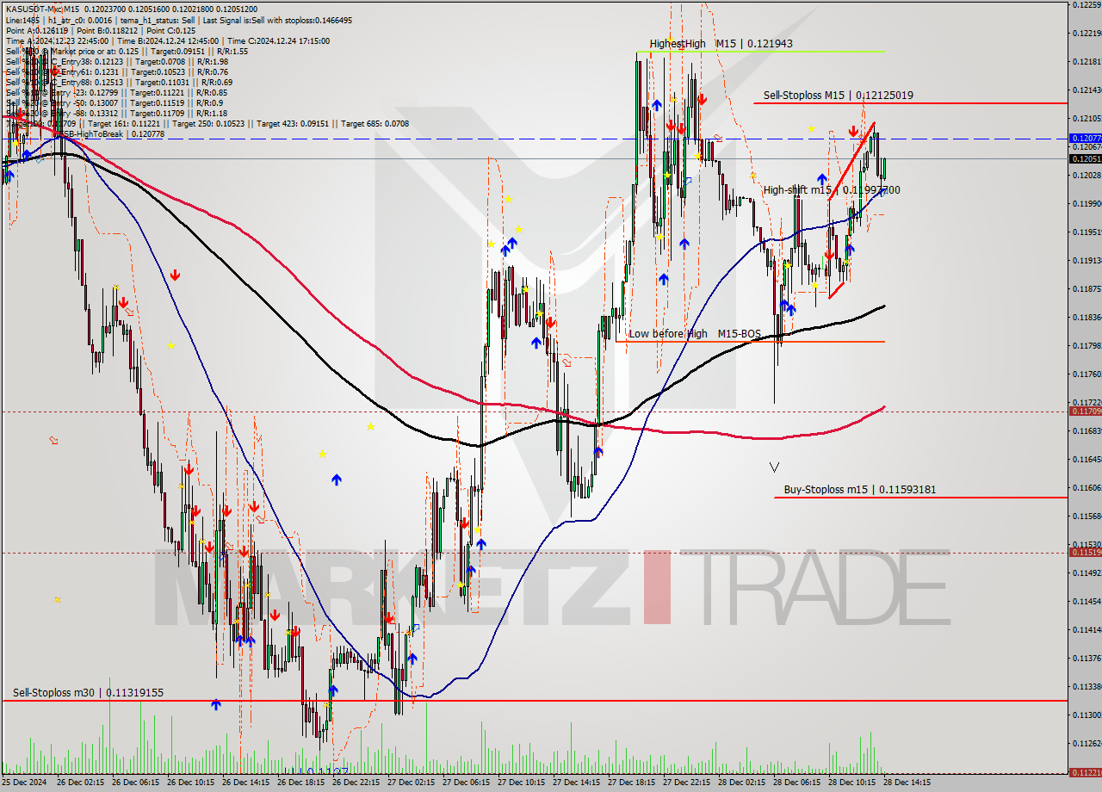Click the C_Entry61: 0.1231 sell line
This screenshot has width=1102, height=792.
tap(117, 71)
